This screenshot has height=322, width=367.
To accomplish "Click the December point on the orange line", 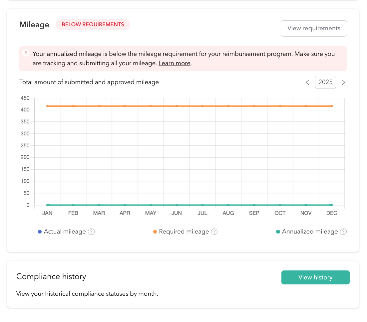I will click(x=332, y=106).
